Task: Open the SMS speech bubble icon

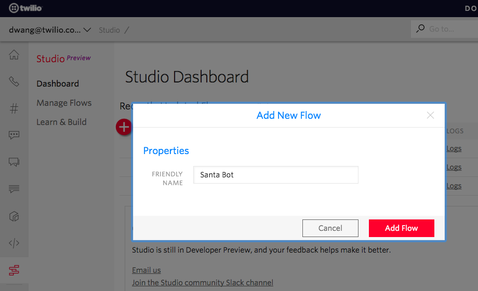Action: click(14, 135)
